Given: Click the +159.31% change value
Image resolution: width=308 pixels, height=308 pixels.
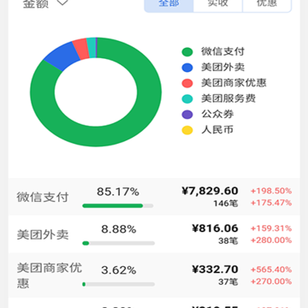Looking at the screenshot, I should [271, 228].
